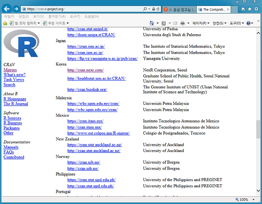Open the Manuals documentation link
Screen dimensions: 262x204
pyautogui.click(x=11, y=147)
